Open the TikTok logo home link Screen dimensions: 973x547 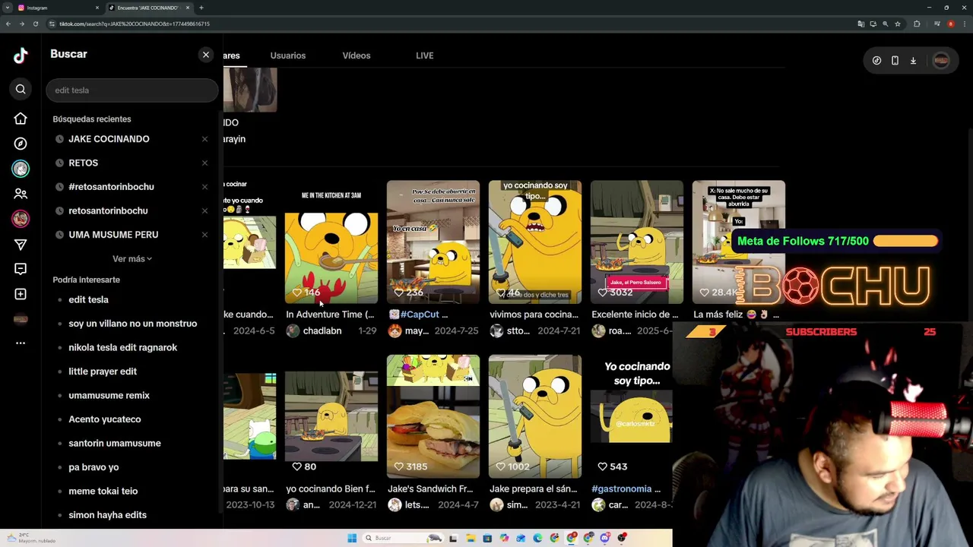coord(21,55)
